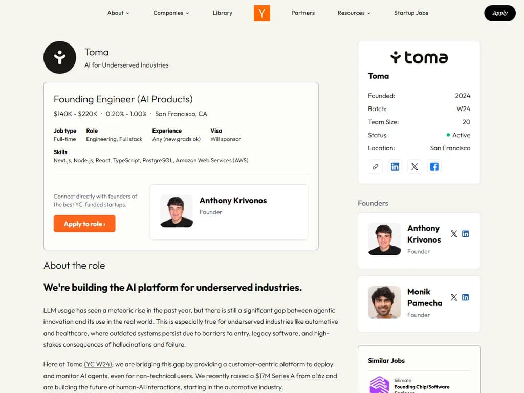Open Toma's Facebook page icon
Image resolution: width=524 pixels, height=393 pixels.
point(434,166)
